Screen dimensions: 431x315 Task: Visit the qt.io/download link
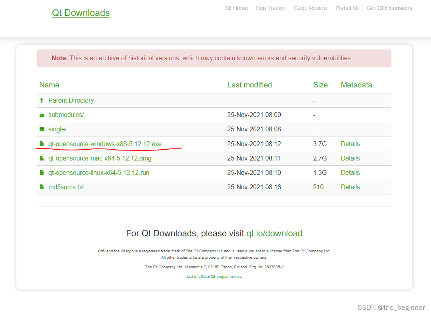coord(274,234)
